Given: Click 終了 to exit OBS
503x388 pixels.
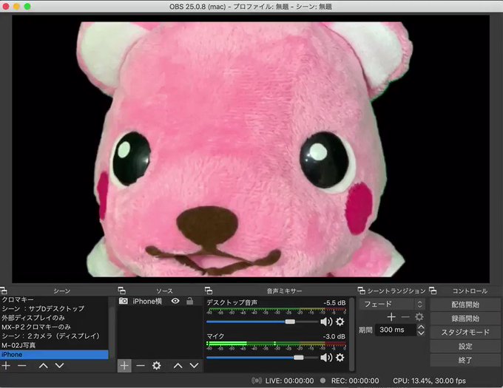Looking at the screenshot, I should point(465,360).
